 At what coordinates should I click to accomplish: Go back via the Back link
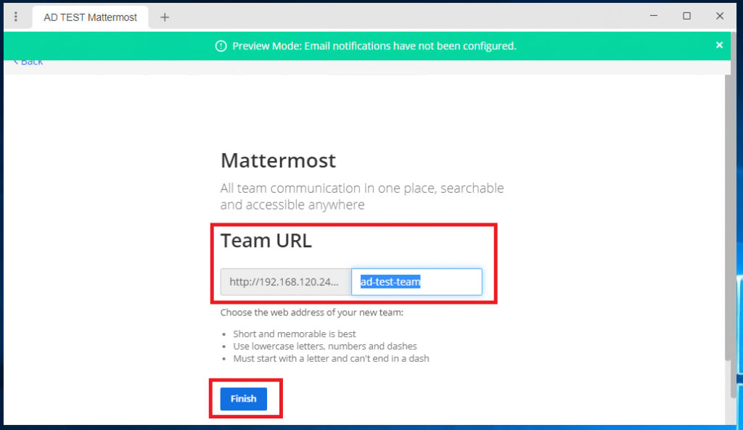tap(28, 62)
